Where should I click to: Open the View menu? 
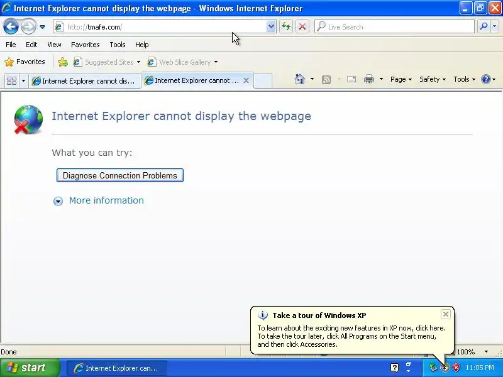click(x=54, y=45)
